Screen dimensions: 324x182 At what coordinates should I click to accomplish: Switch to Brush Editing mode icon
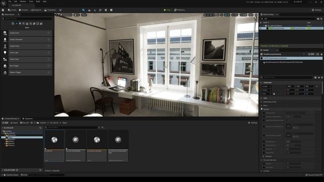[111, 10]
